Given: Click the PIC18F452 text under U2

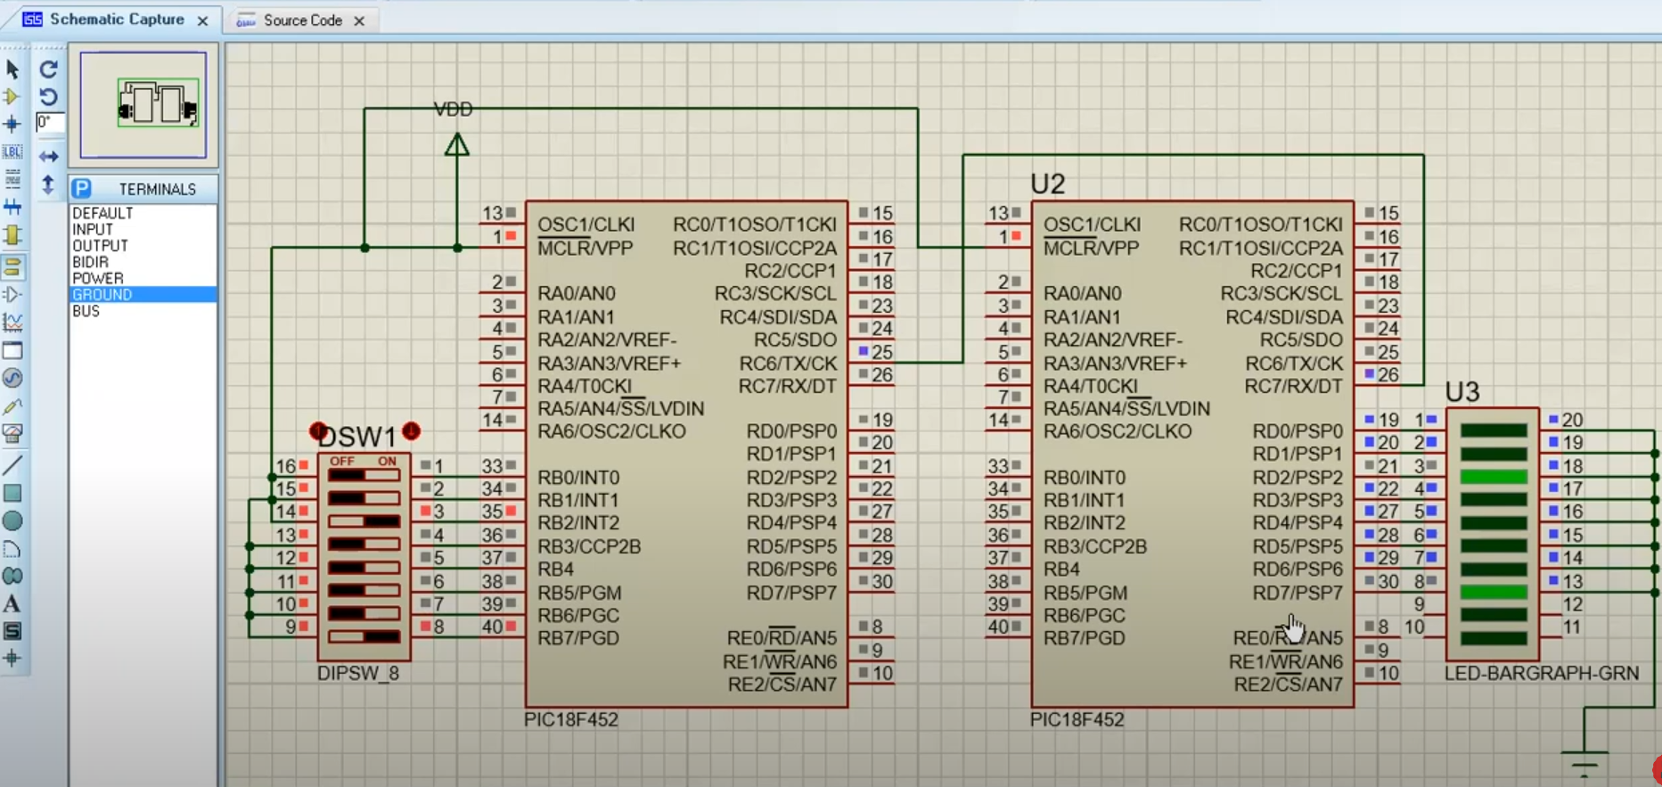Looking at the screenshot, I should tap(1077, 719).
